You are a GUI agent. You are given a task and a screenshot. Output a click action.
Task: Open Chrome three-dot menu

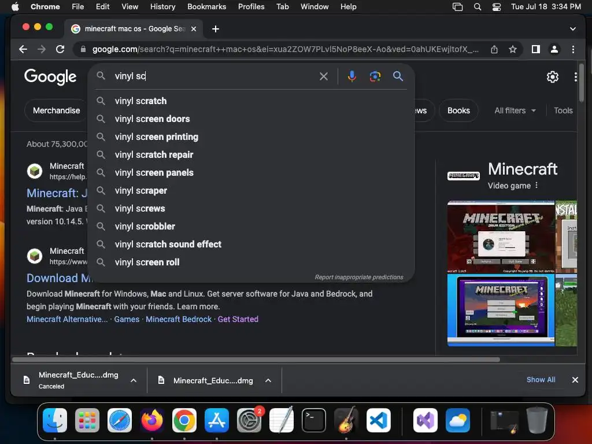(573, 49)
